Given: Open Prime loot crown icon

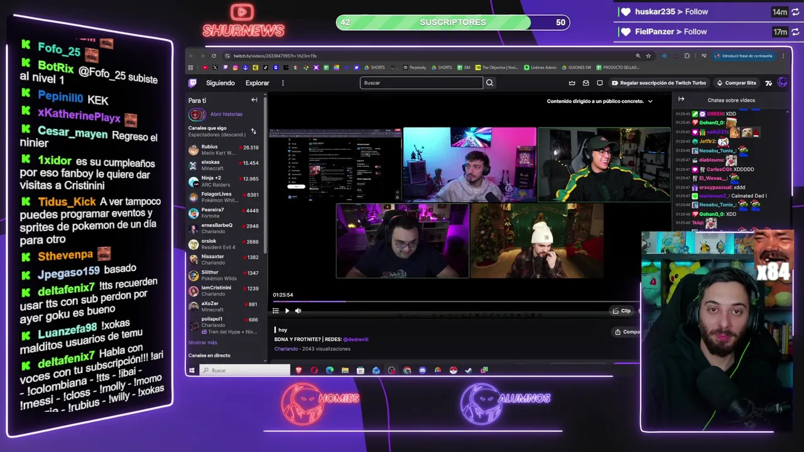Looking at the screenshot, I should [572, 83].
